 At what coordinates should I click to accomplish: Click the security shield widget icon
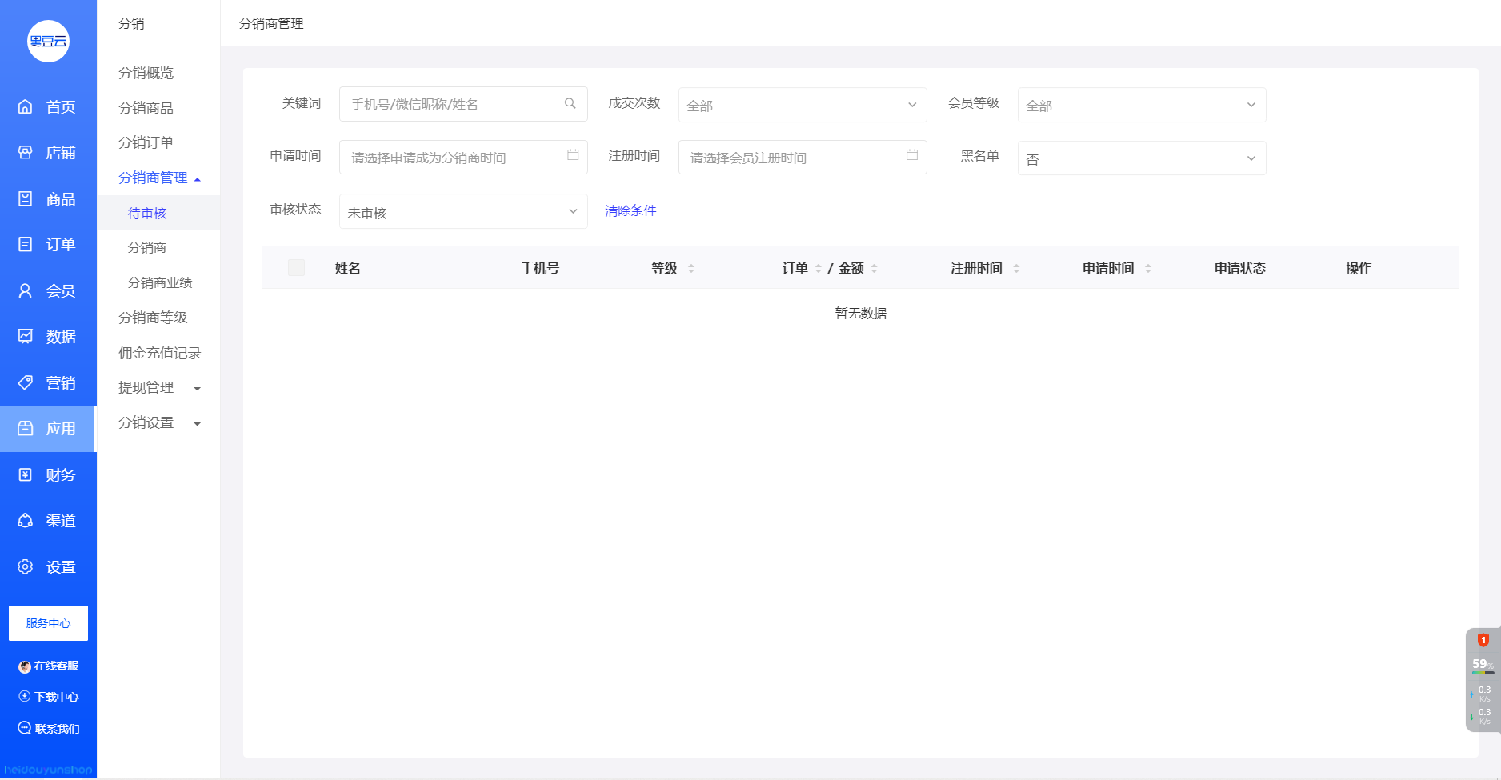coord(1483,640)
